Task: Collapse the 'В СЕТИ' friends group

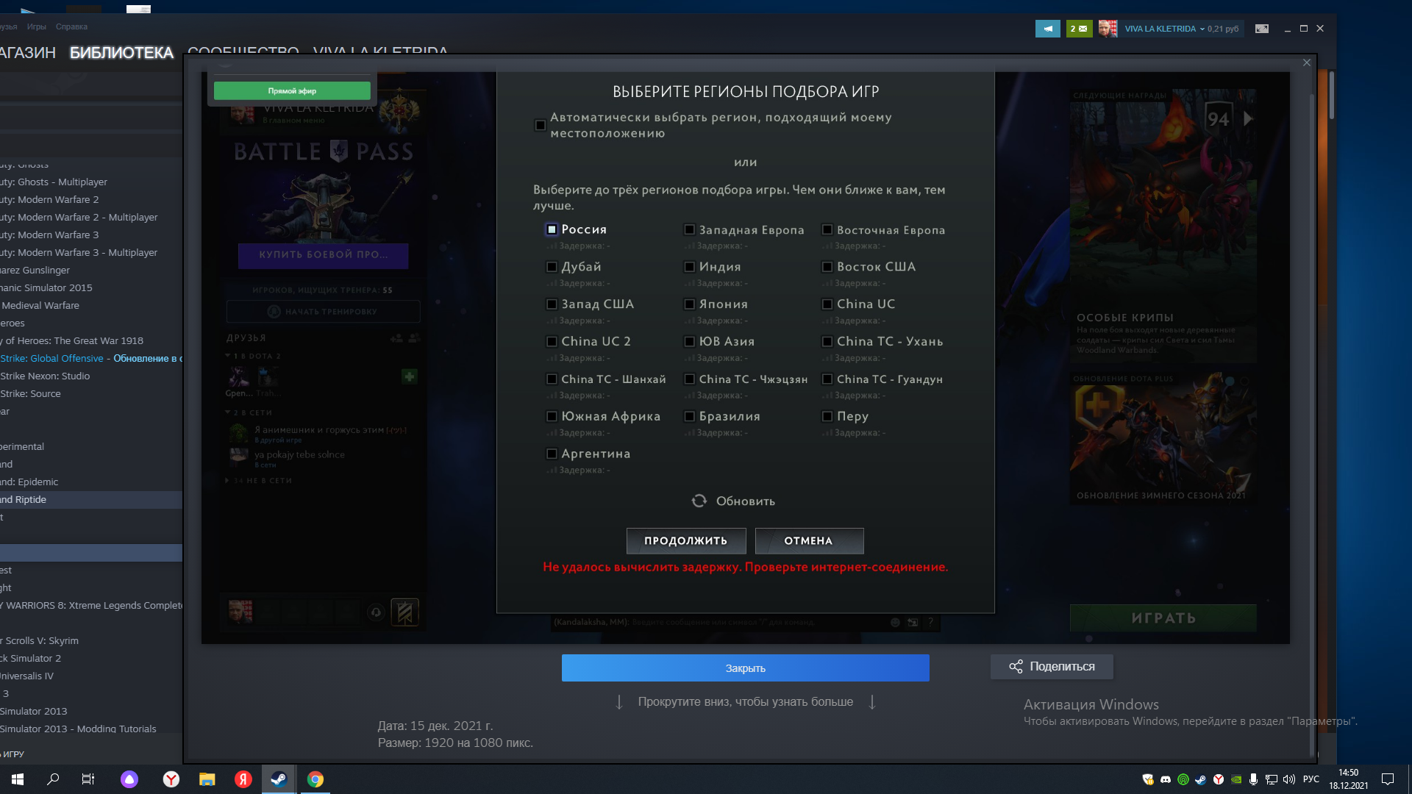Action: click(228, 412)
